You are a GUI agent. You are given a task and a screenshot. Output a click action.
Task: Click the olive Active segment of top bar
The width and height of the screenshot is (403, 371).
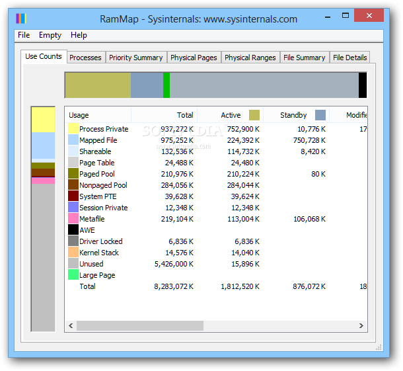point(98,85)
